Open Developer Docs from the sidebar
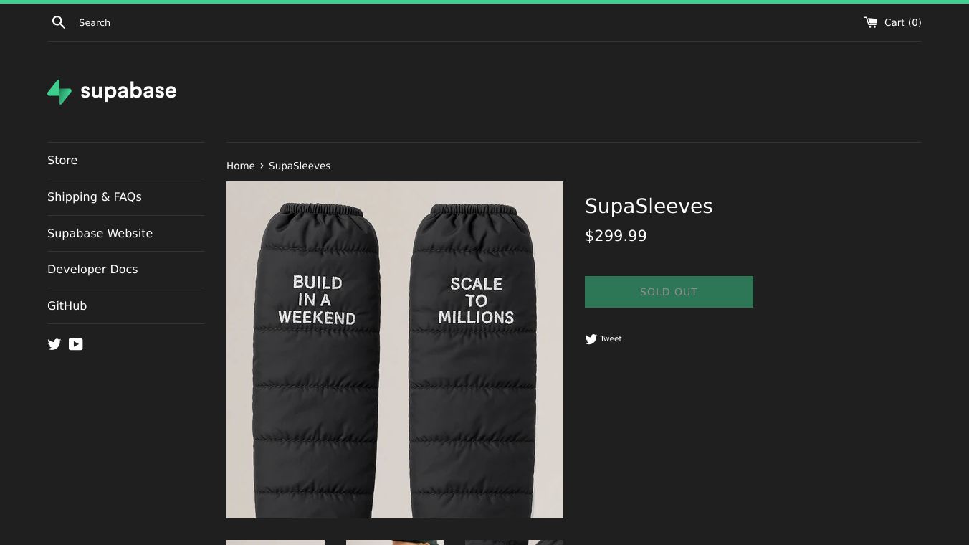This screenshot has width=969, height=545. tap(92, 269)
